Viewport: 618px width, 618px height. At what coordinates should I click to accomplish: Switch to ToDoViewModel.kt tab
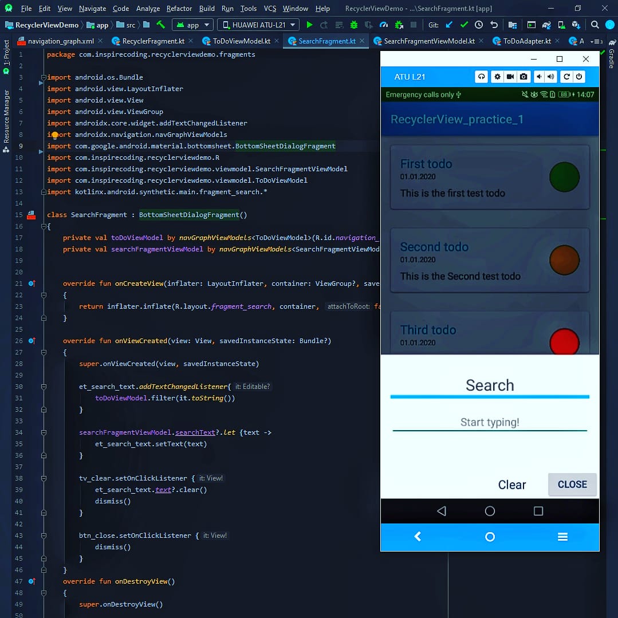(x=241, y=41)
